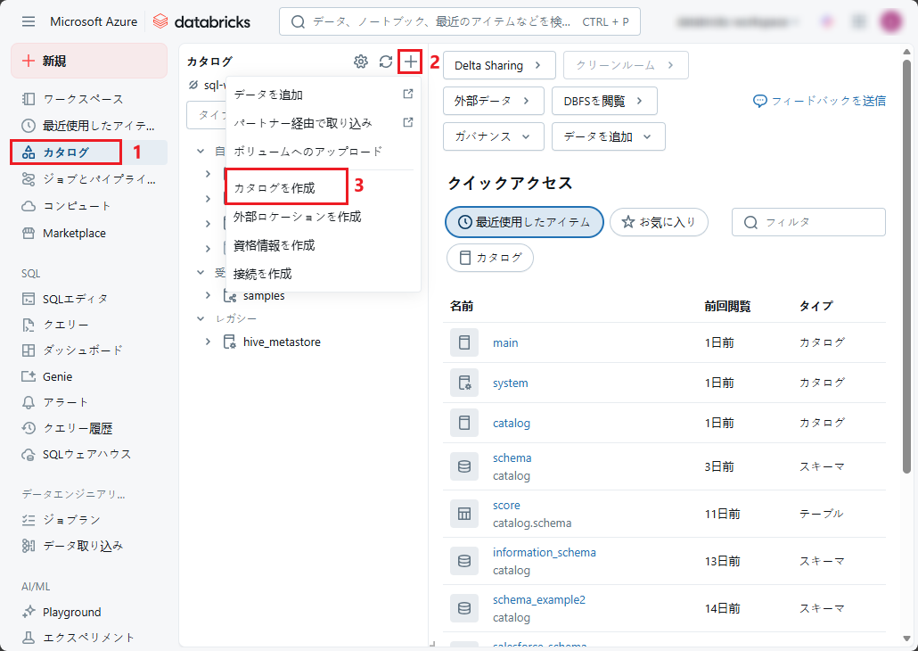The image size is (918, 651).
Task: Open the データを追加 dropdown button
Action: (609, 136)
